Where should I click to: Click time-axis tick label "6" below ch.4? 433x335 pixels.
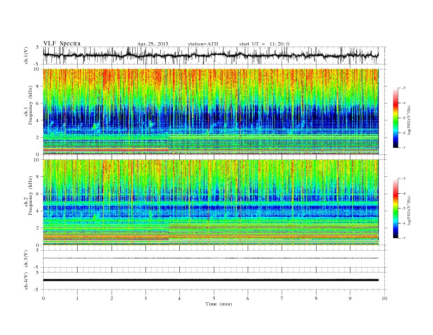pos(248,298)
